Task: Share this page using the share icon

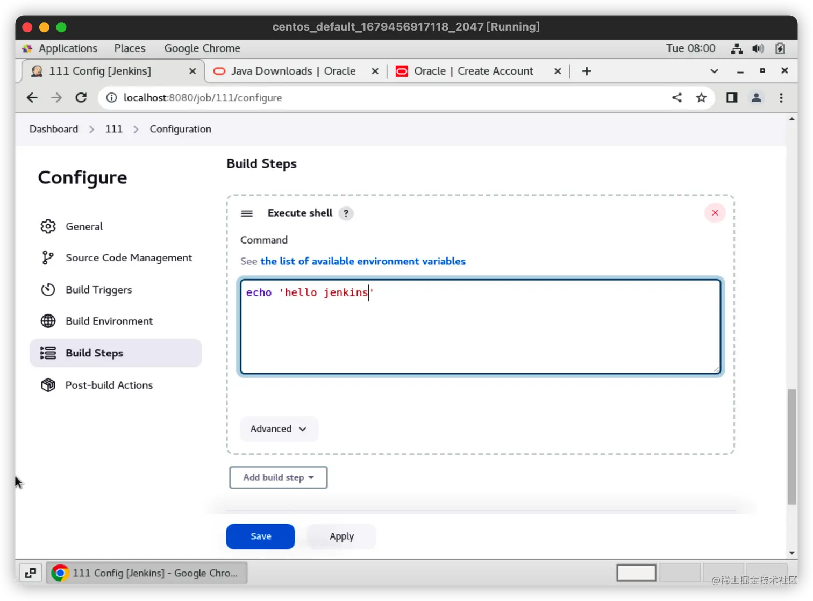Action: [677, 97]
